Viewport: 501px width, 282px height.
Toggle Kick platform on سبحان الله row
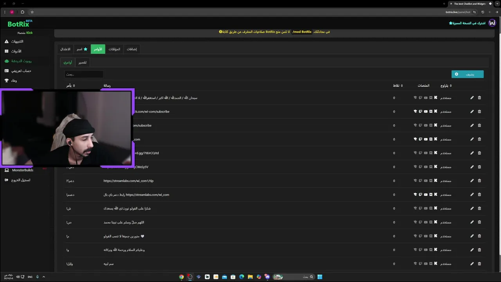coord(436,98)
